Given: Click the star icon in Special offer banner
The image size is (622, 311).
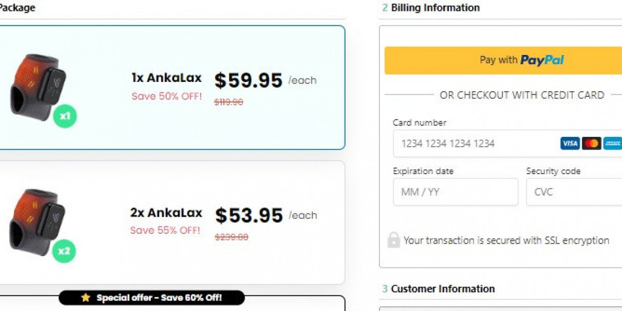Looking at the screenshot, I should click(x=86, y=298).
